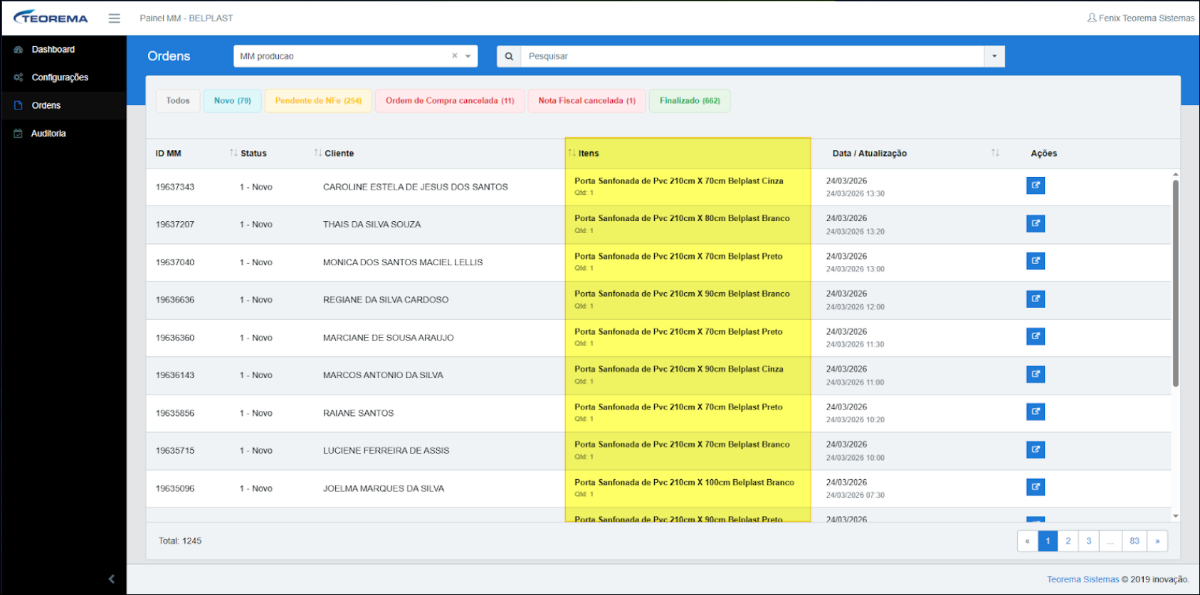Sort table by Status column
1200x595 pixels.
click(x=253, y=154)
